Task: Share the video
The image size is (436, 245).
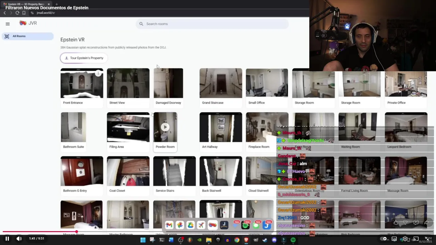Action: tap(426, 223)
